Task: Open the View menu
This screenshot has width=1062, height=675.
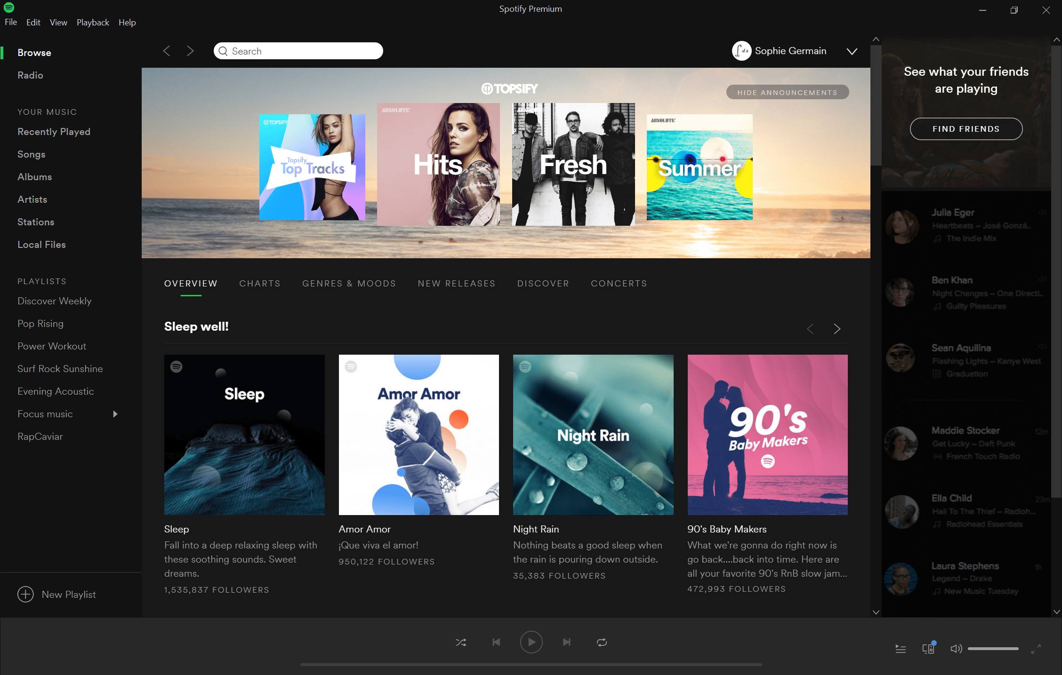Action: click(58, 22)
